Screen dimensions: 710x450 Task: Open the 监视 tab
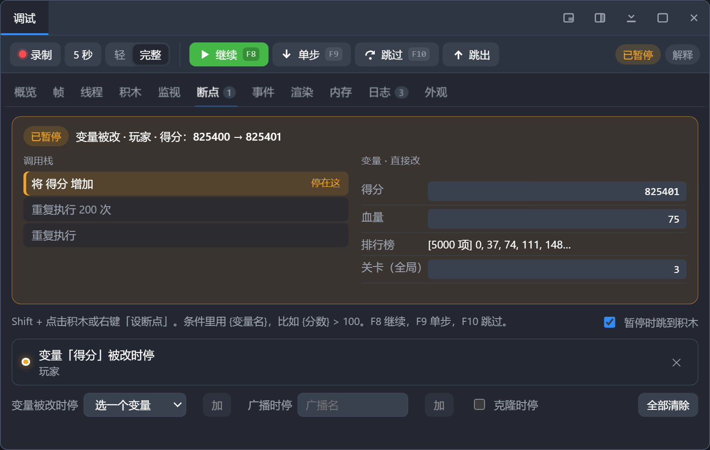169,92
